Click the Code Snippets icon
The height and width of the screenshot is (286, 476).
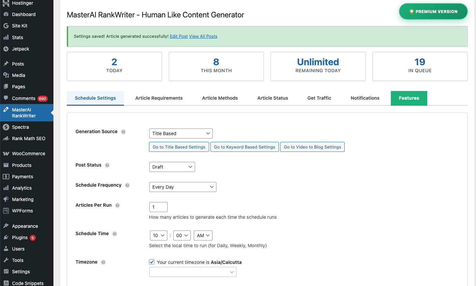[x=6, y=283]
